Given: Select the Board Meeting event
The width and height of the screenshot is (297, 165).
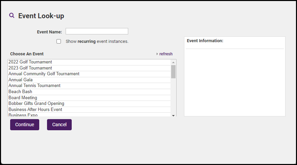Looking at the screenshot, I should tap(23, 98).
